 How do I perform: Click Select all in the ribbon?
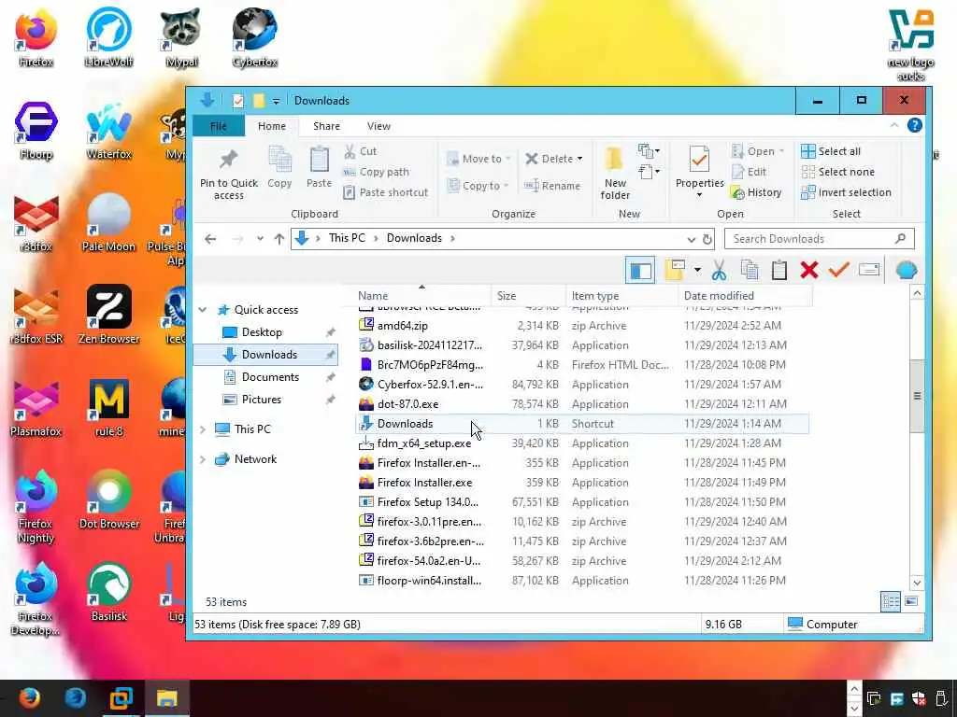point(831,151)
